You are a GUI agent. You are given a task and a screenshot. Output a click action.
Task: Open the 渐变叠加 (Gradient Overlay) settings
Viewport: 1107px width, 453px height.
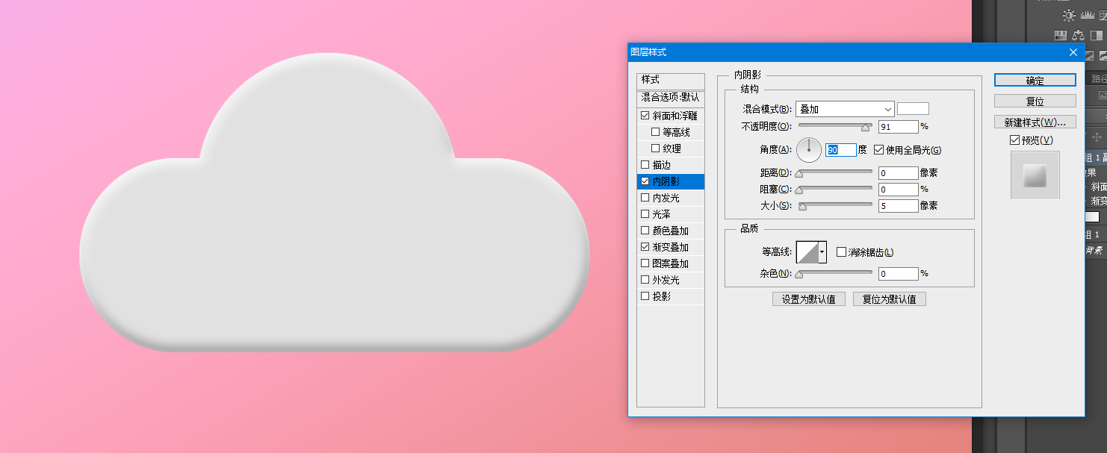click(671, 247)
